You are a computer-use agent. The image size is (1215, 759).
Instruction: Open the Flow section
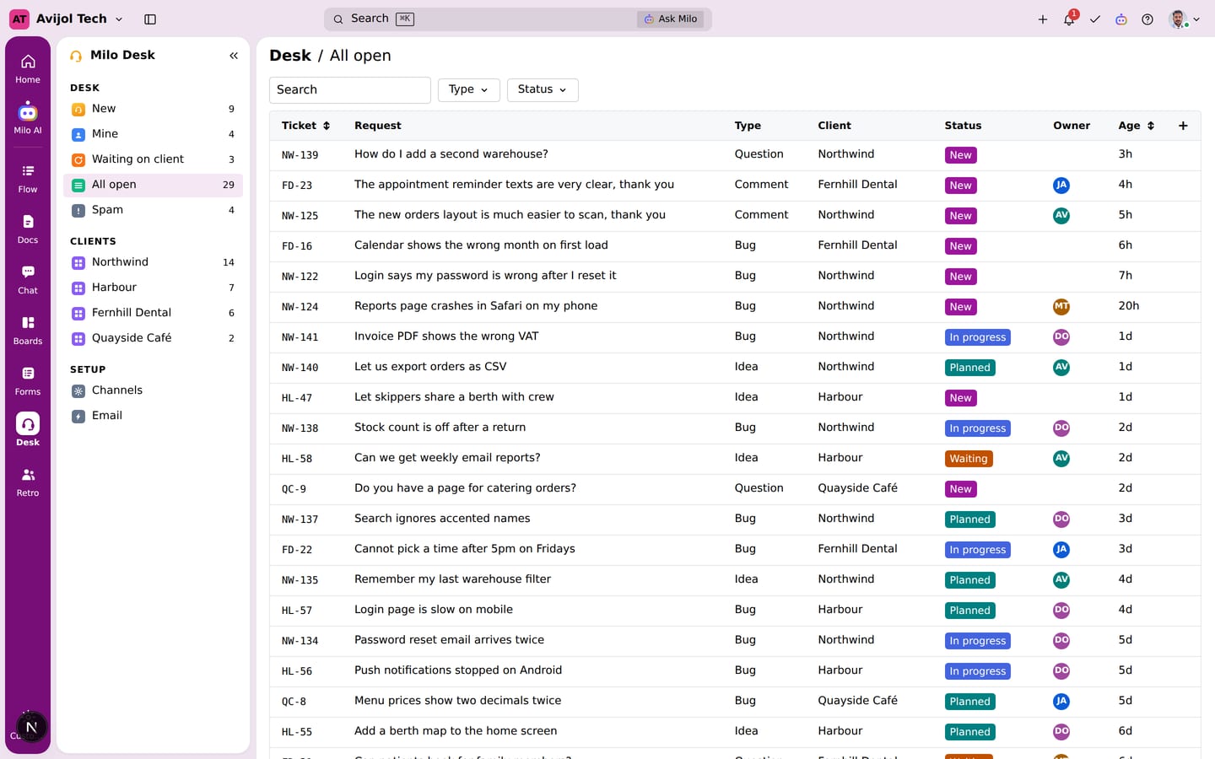click(x=28, y=178)
